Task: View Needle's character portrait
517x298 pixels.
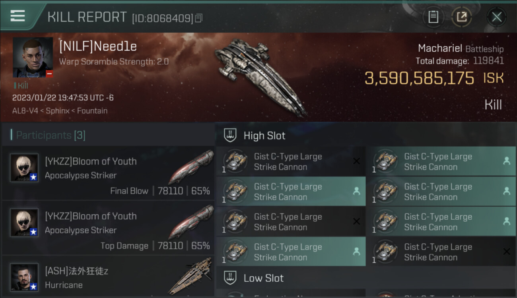Action: [33, 58]
